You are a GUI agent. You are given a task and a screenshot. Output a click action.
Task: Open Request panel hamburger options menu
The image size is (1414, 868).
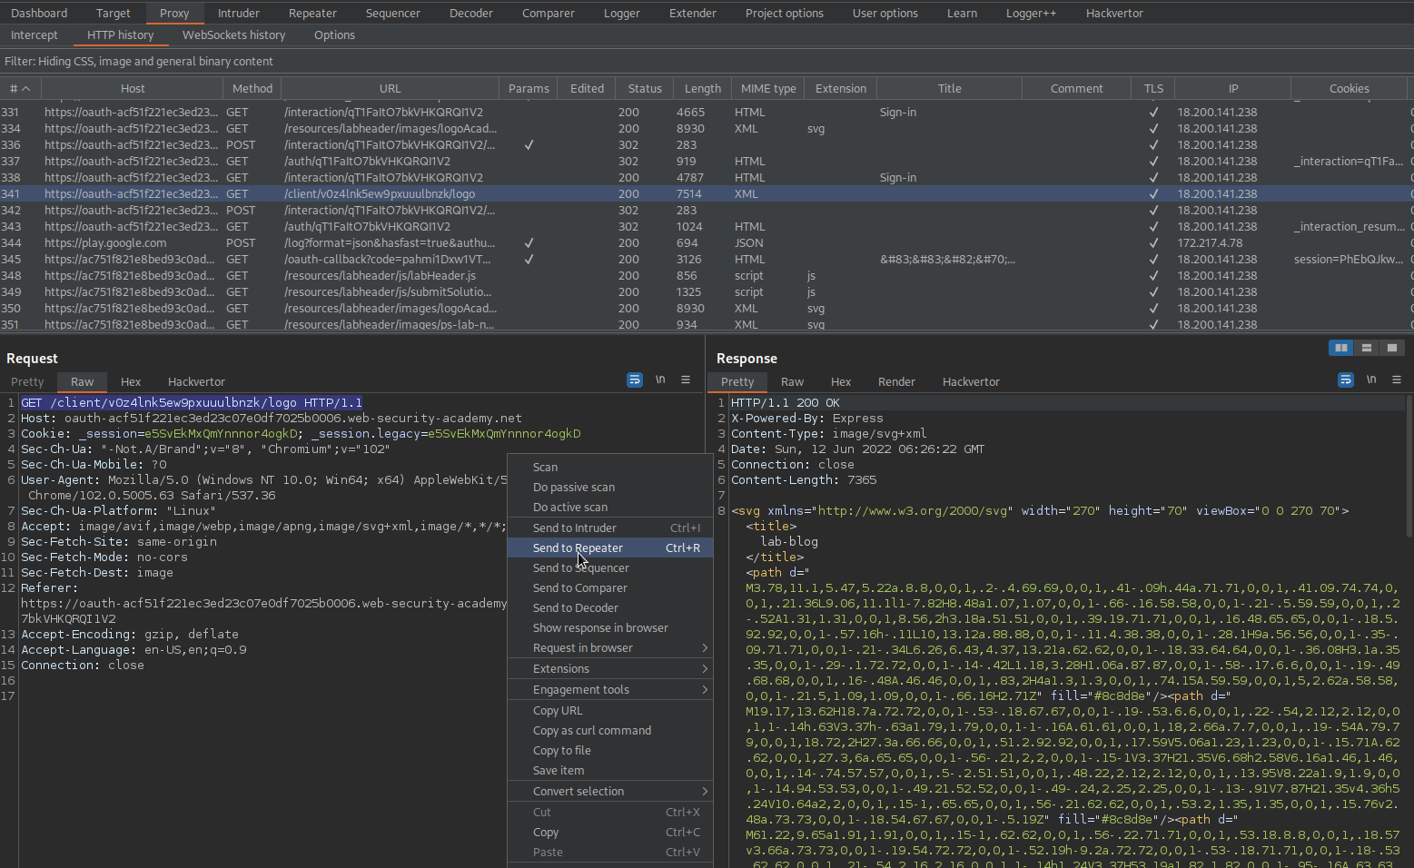tap(686, 380)
